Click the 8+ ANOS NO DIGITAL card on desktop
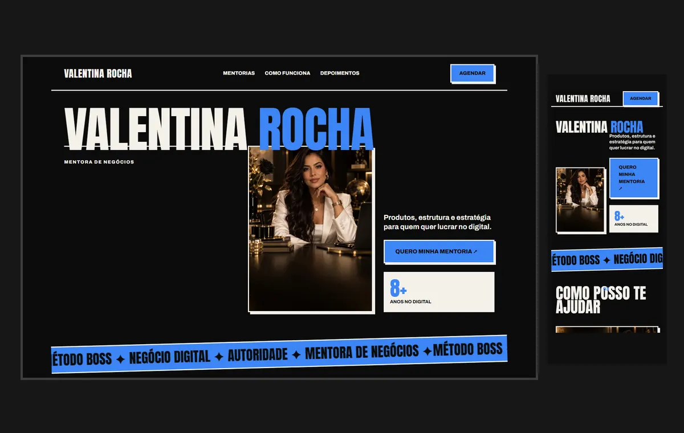 coord(439,292)
